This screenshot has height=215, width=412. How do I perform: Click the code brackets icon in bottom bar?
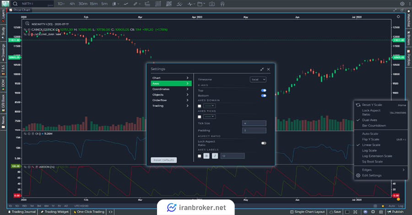[111, 212]
